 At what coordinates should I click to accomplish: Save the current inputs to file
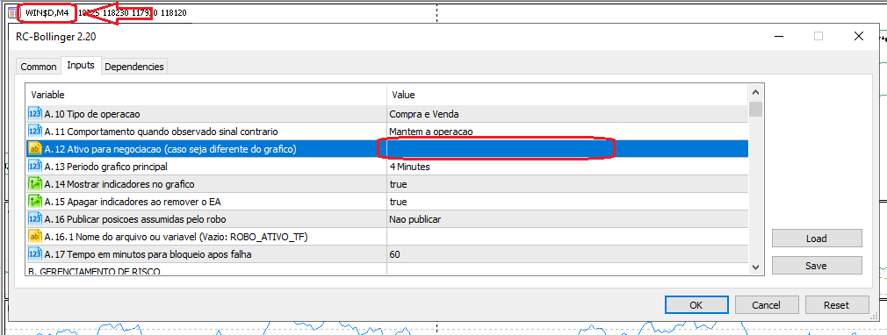tap(816, 266)
